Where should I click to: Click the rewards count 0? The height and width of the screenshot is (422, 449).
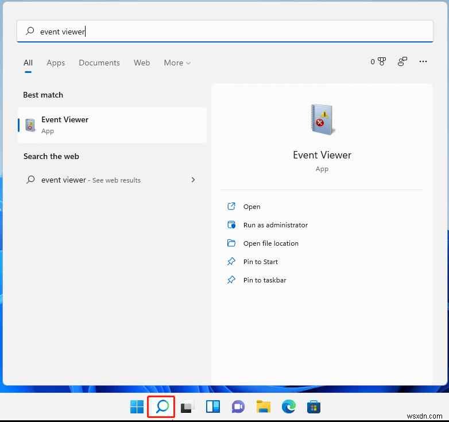373,61
